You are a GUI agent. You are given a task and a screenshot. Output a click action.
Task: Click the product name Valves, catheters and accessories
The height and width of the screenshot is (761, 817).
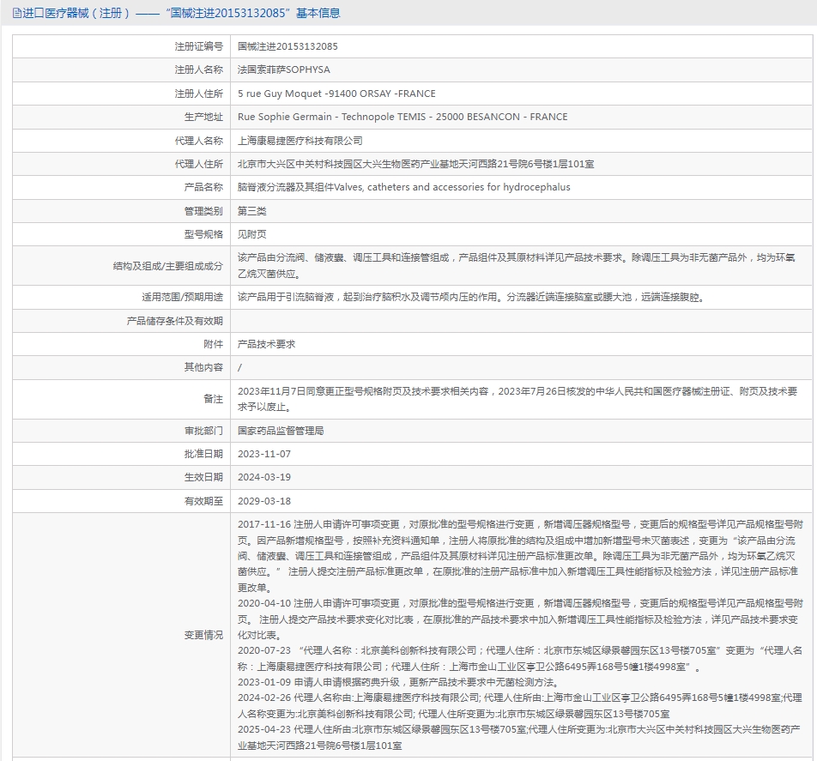[404, 187]
